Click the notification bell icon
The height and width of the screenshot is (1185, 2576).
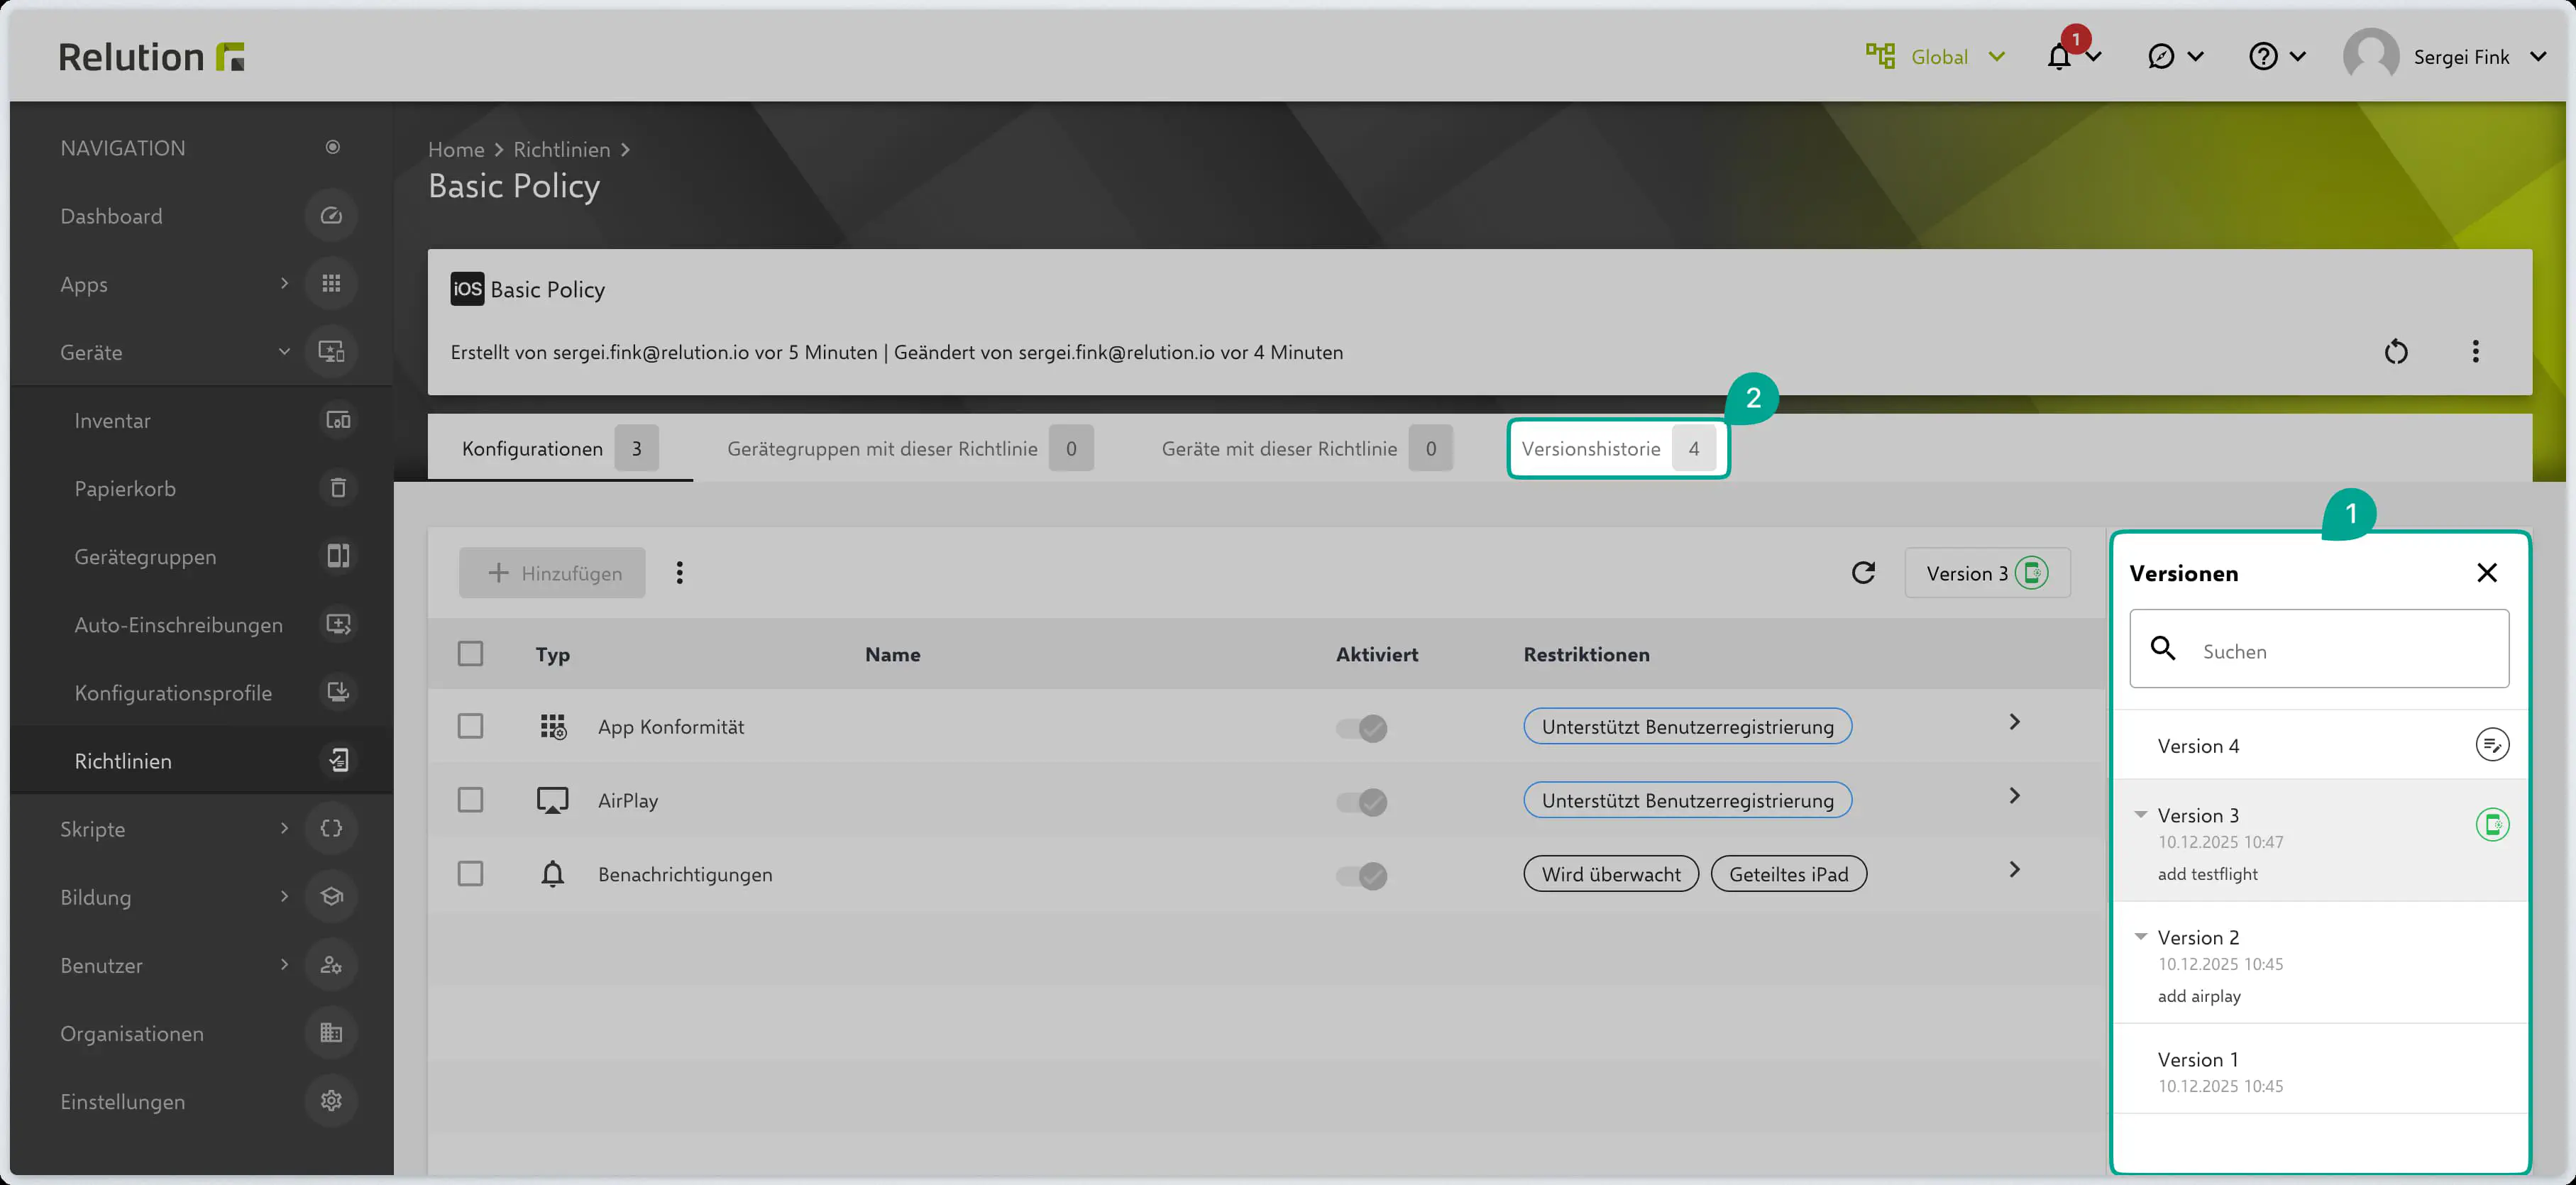coord(2059,57)
